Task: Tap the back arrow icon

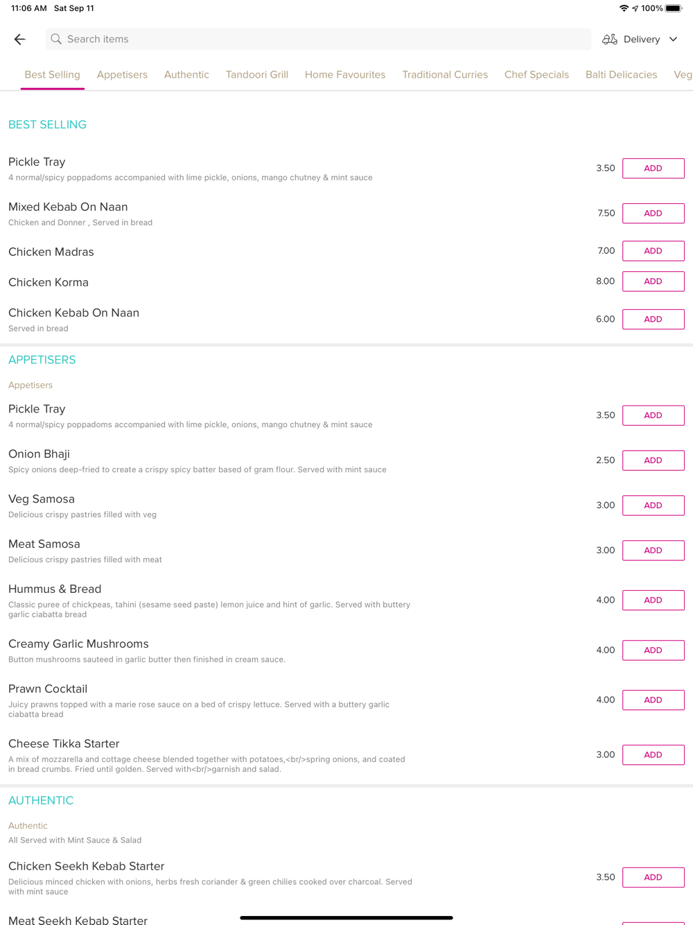Action: (x=20, y=40)
